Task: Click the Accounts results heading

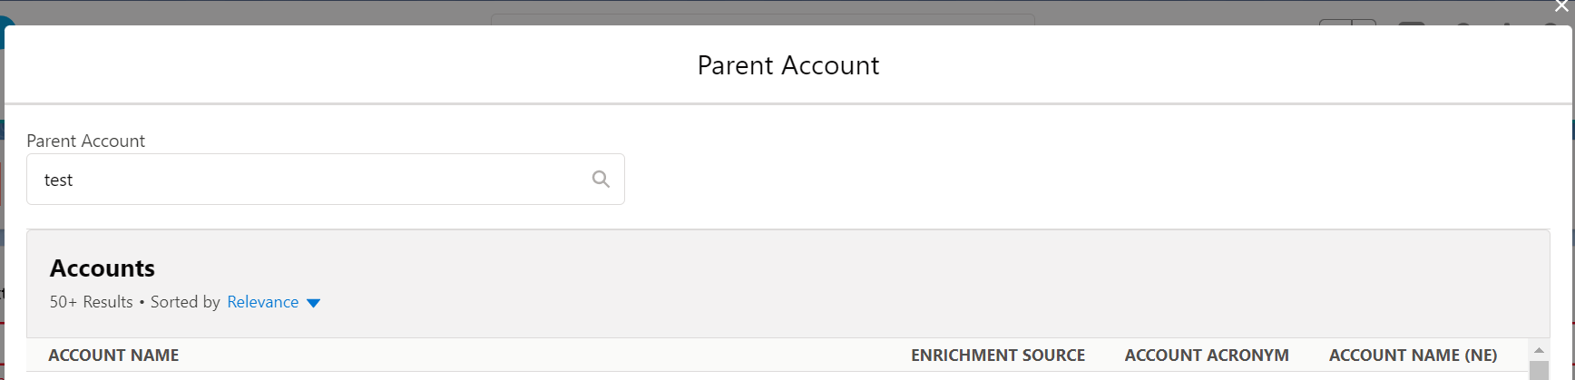Action: click(103, 268)
